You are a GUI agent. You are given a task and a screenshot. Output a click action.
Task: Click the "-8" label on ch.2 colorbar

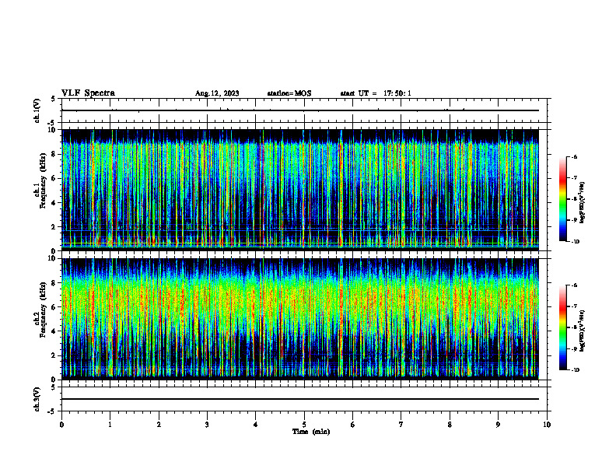pyautogui.click(x=574, y=327)
